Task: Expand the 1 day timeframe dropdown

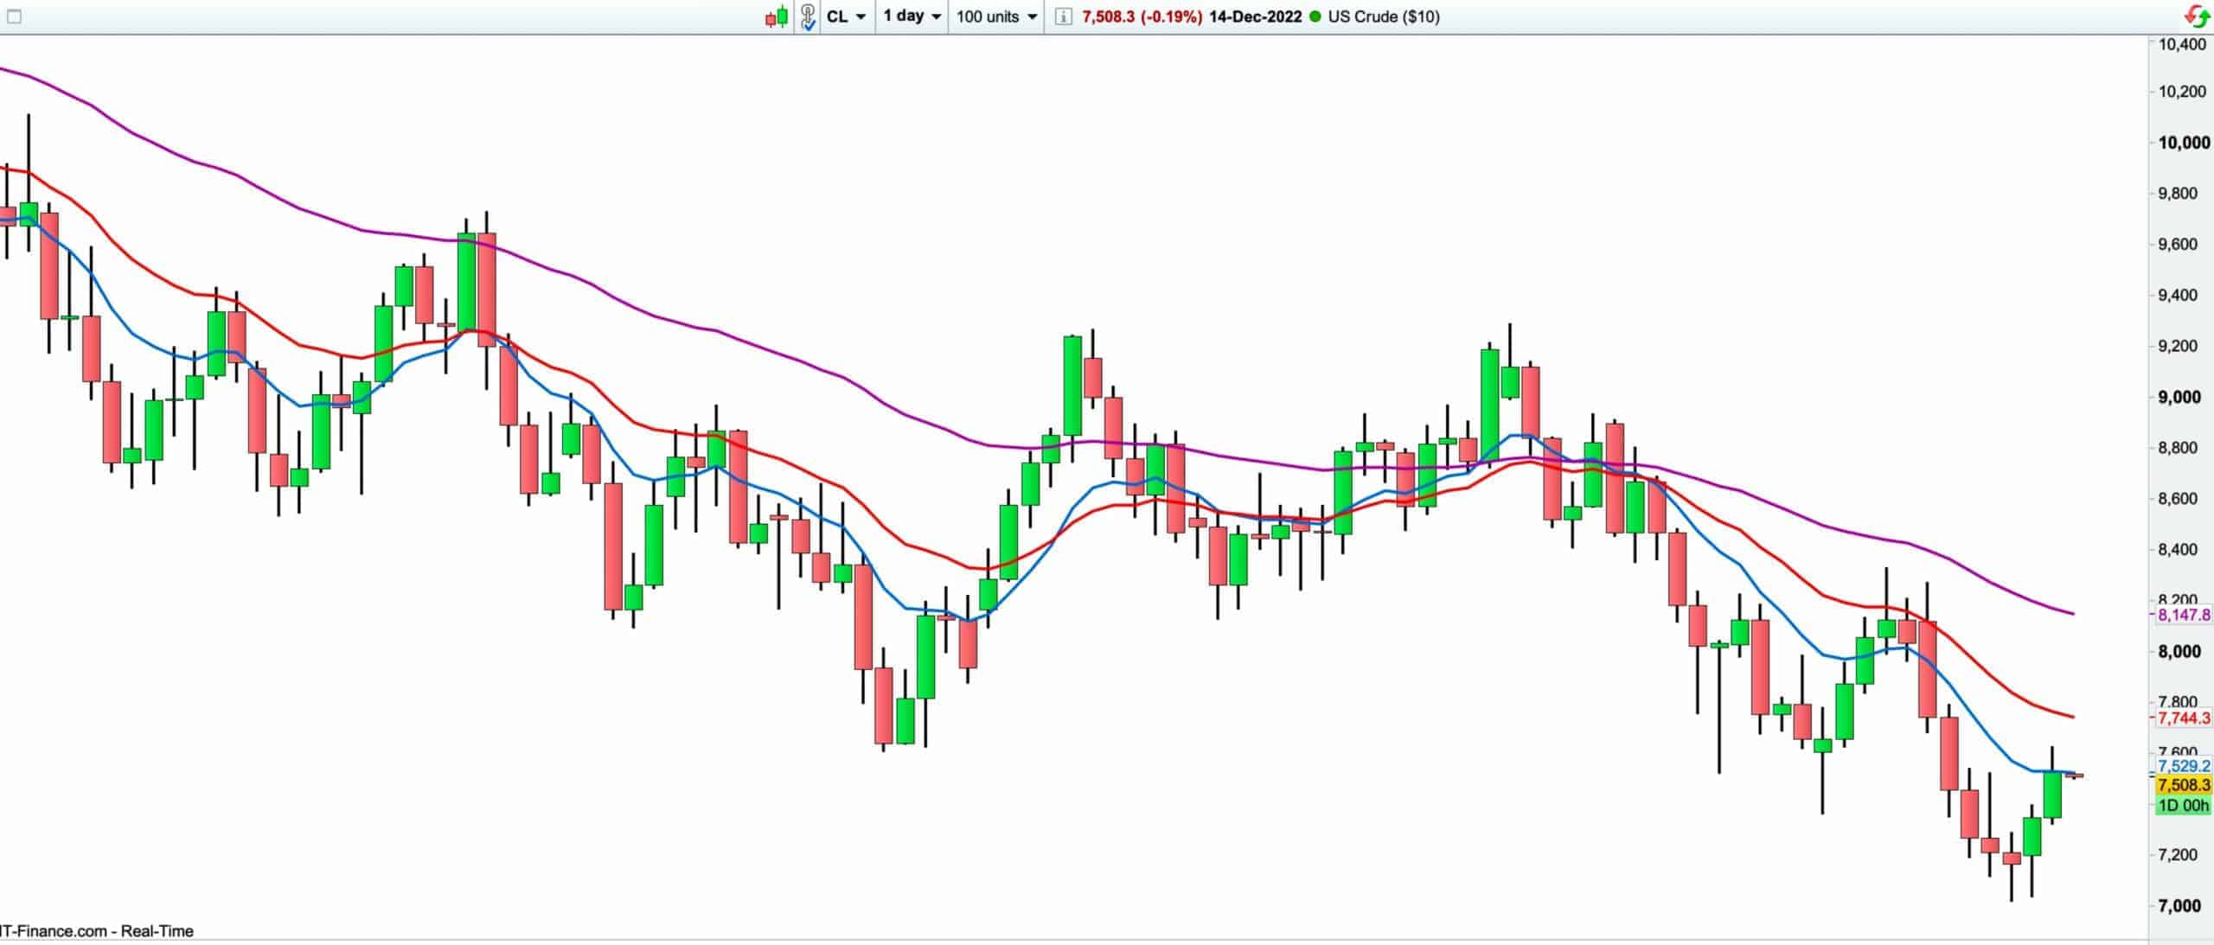Action: [912, 16]
